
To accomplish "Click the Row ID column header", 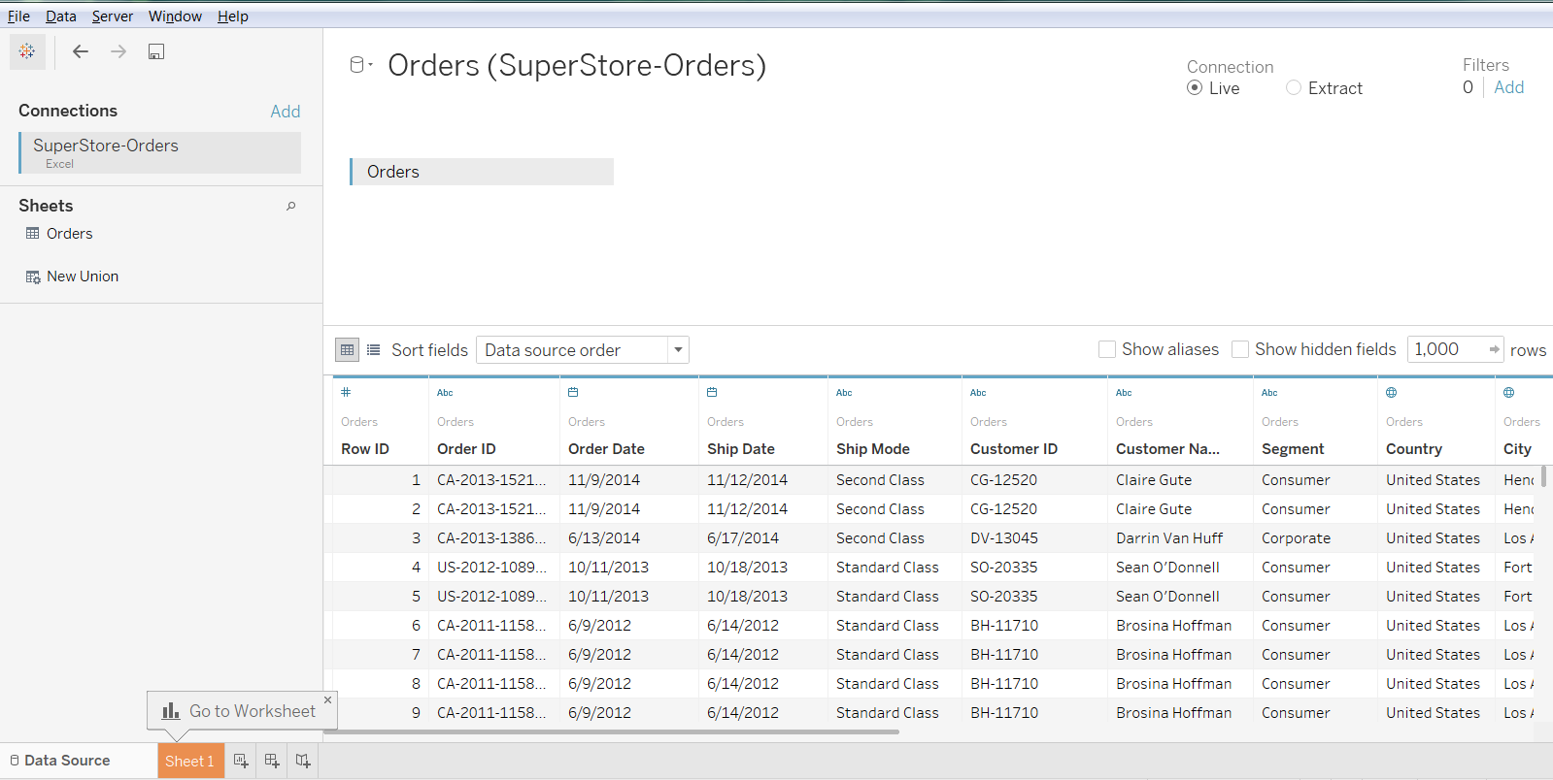I will [x=365, y=449].
